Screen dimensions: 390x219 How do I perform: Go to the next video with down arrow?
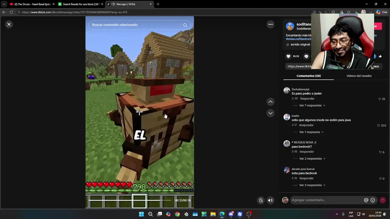pyautogui.click(x=271, y=113)
